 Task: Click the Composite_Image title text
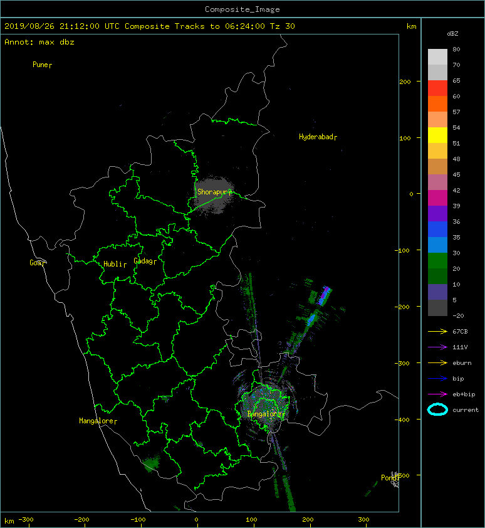(242, 9)
